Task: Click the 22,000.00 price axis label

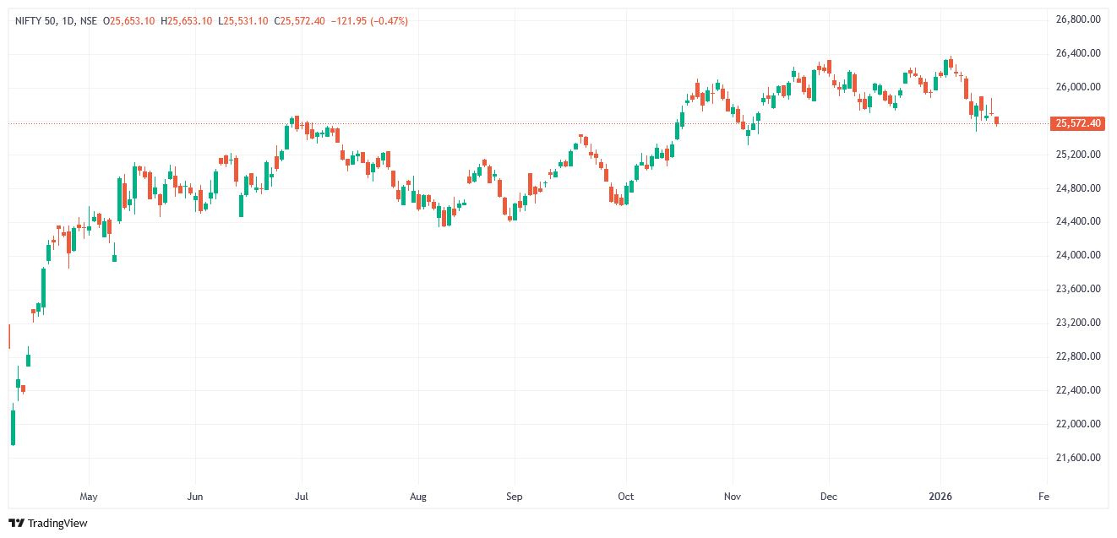Action: (x=1078, y=424)
